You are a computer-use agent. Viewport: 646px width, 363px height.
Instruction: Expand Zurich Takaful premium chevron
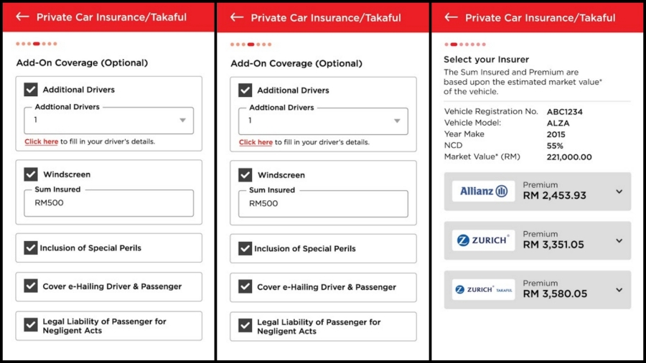click(x=619, y=290)
